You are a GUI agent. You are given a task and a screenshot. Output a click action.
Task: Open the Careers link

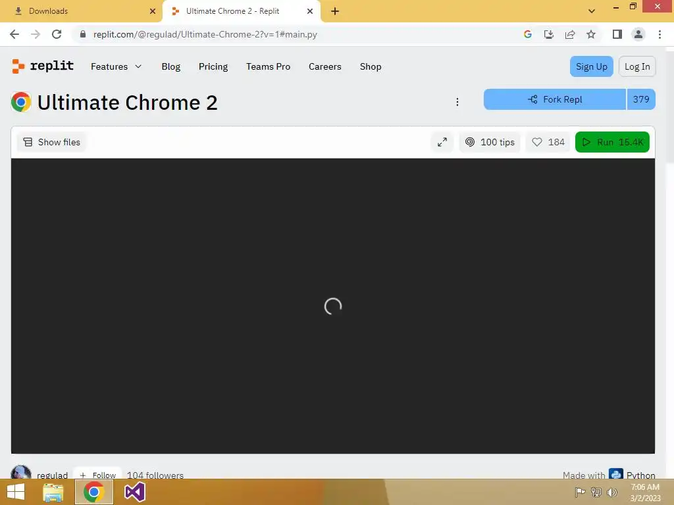tap(324, 66)
